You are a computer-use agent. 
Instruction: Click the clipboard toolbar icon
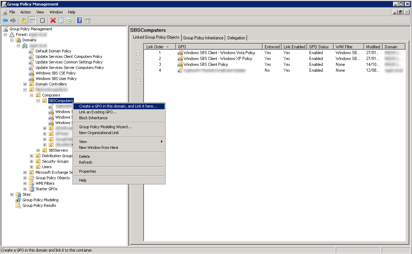pyautogui.click(x=42, y=20)
